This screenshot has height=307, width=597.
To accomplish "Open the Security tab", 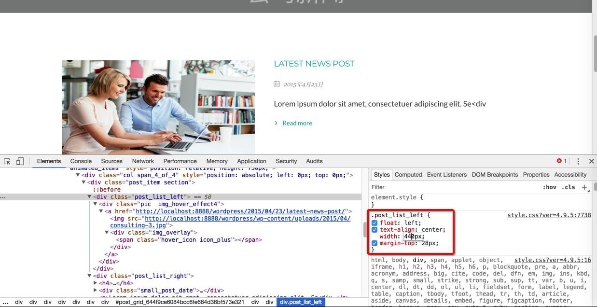I will point(286,161).
